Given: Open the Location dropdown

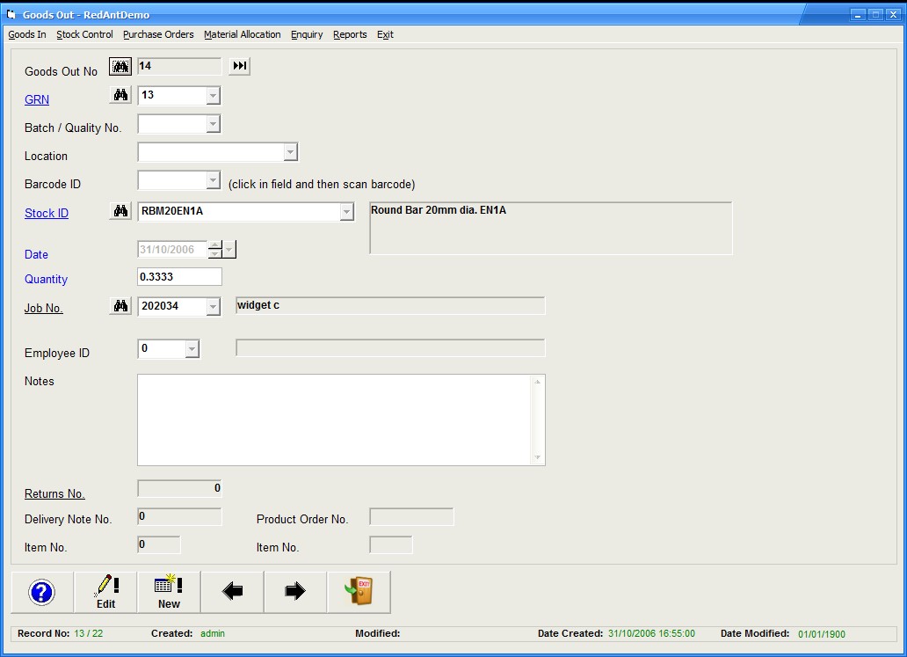Looking at the screenshot, I should pyautogui.click(x=290, y=153).
